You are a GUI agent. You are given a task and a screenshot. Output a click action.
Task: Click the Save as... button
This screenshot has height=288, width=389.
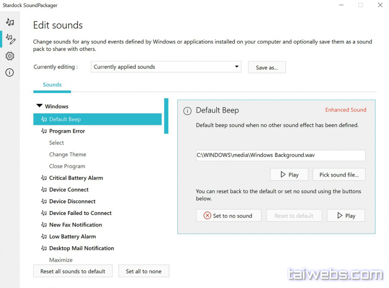[266, 67]
